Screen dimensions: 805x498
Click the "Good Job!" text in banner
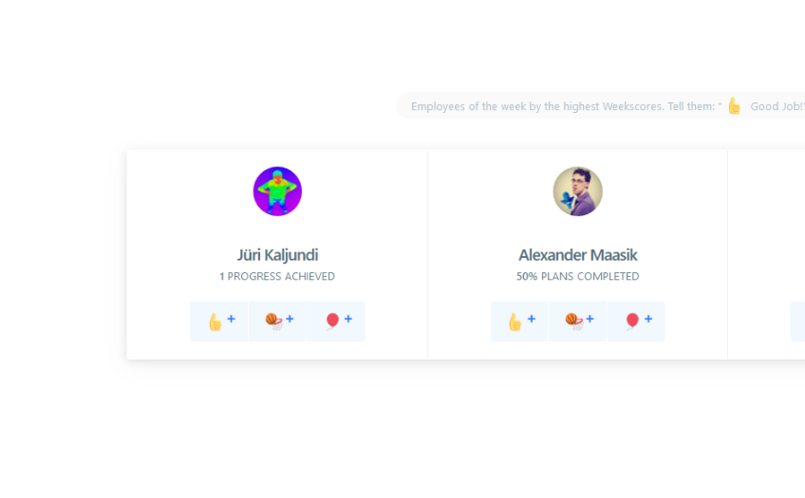[x=777, y=106]
